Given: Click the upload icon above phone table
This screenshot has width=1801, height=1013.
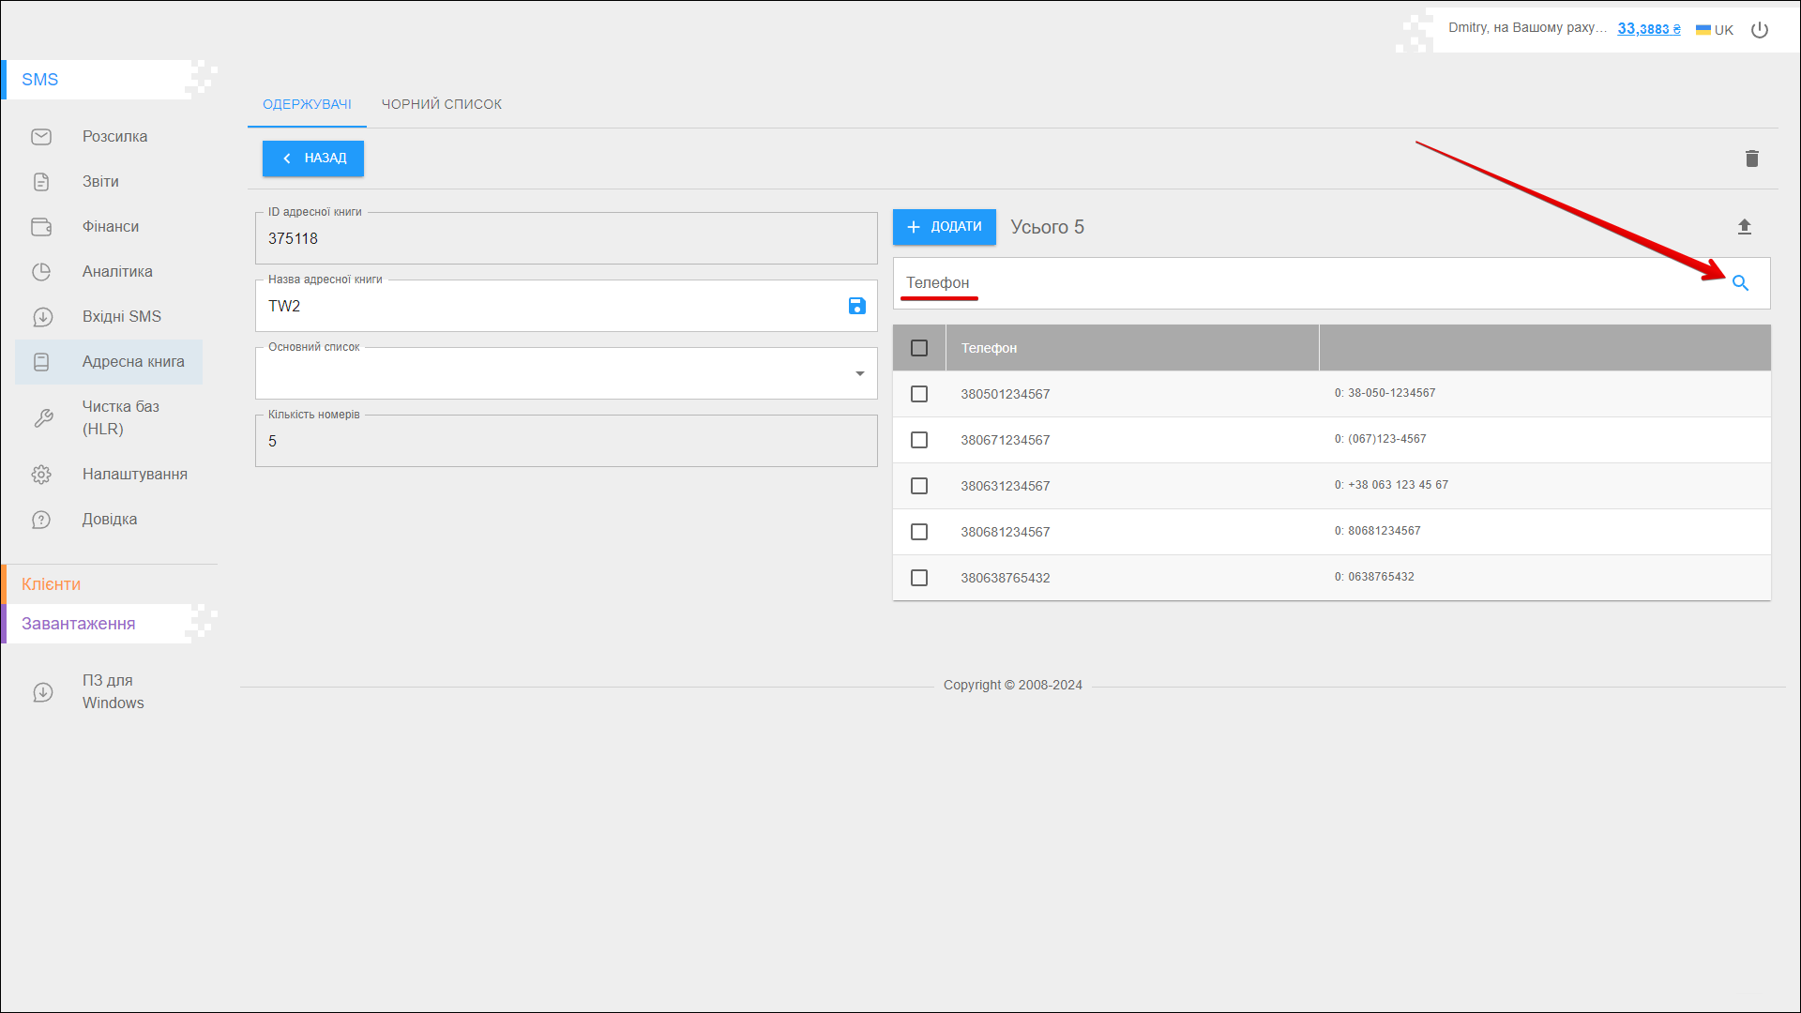Looking at the screenshot, I should coord(1744,227).
